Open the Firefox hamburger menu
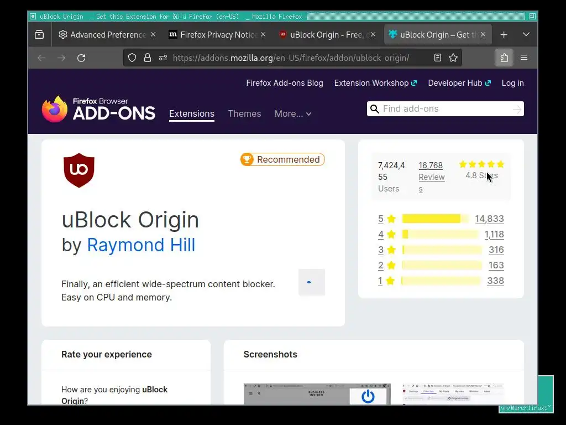This screenshot has height=425, width=566. (524, 58)
